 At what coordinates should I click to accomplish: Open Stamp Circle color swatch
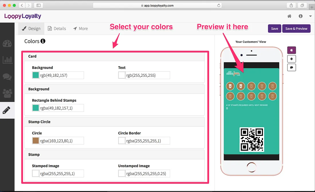tap(36, 141)
